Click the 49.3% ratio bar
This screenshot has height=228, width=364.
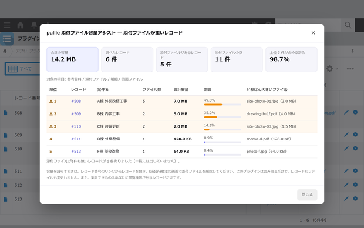[x=223, y=105]
